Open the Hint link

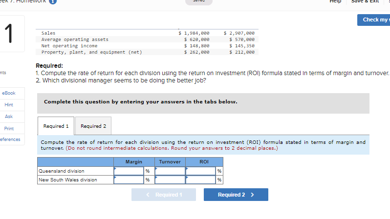point(9,105)
